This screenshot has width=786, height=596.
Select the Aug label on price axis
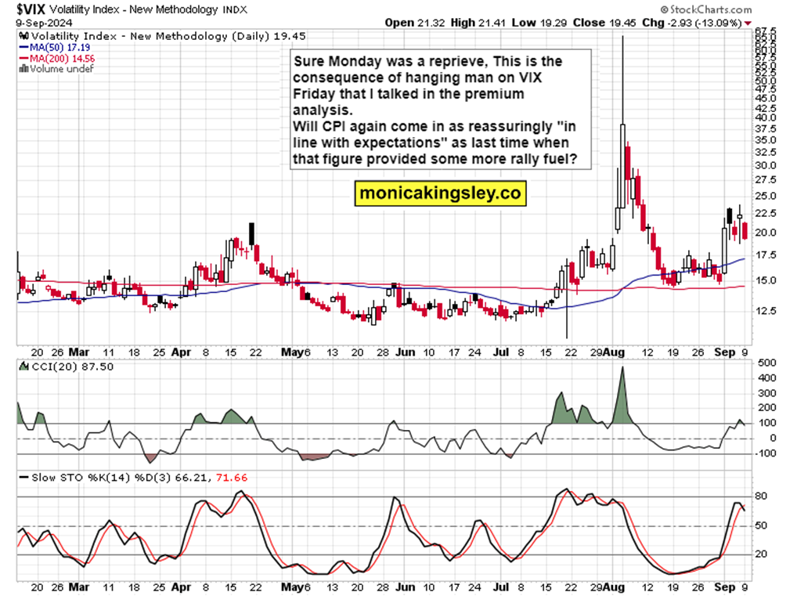614,352
